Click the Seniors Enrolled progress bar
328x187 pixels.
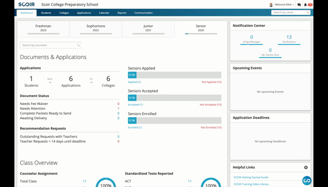(x=175, y=121)
